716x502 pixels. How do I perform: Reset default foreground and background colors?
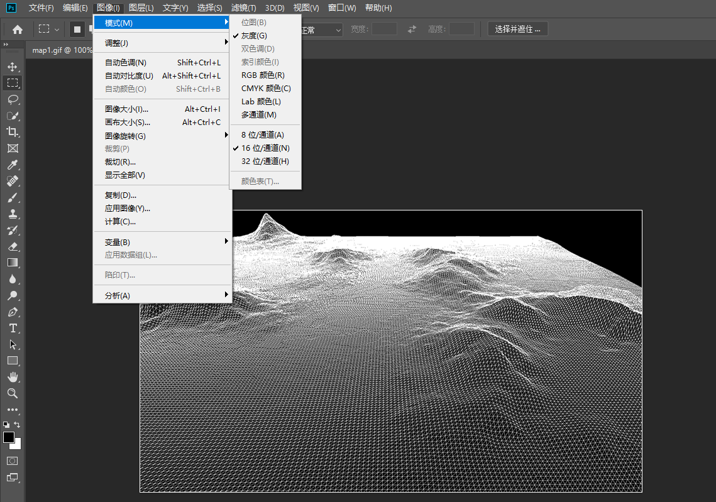pos(6,425)
